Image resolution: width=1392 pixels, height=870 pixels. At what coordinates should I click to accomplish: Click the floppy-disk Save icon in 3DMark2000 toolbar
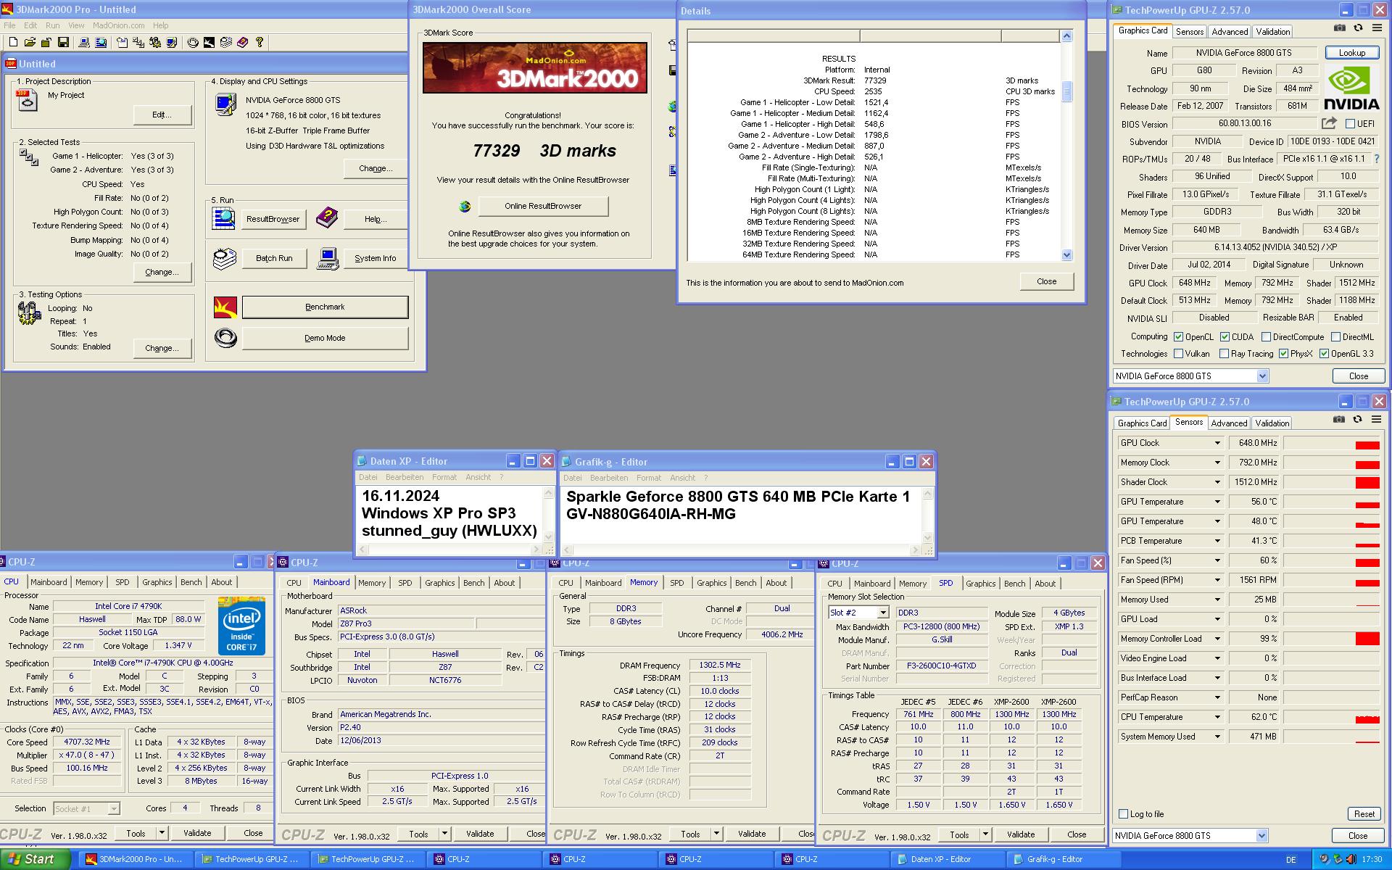pos(63,42)
